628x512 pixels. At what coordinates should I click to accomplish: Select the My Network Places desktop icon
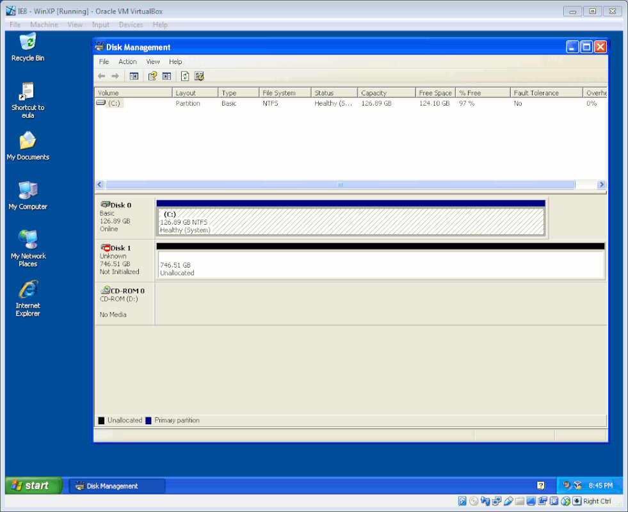[x=28, y=239]
